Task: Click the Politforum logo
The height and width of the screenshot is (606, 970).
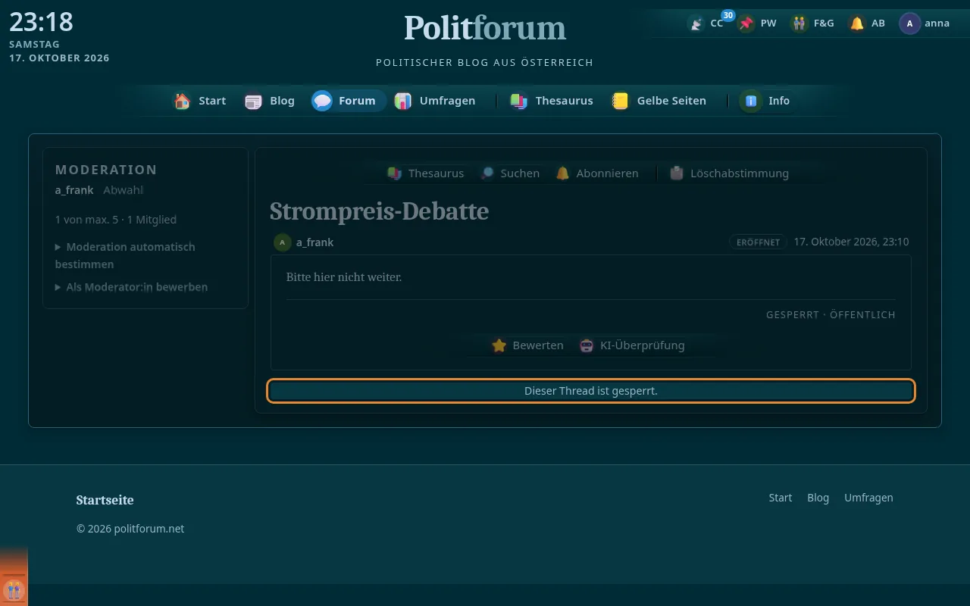Action: click(x=485, y=28)
